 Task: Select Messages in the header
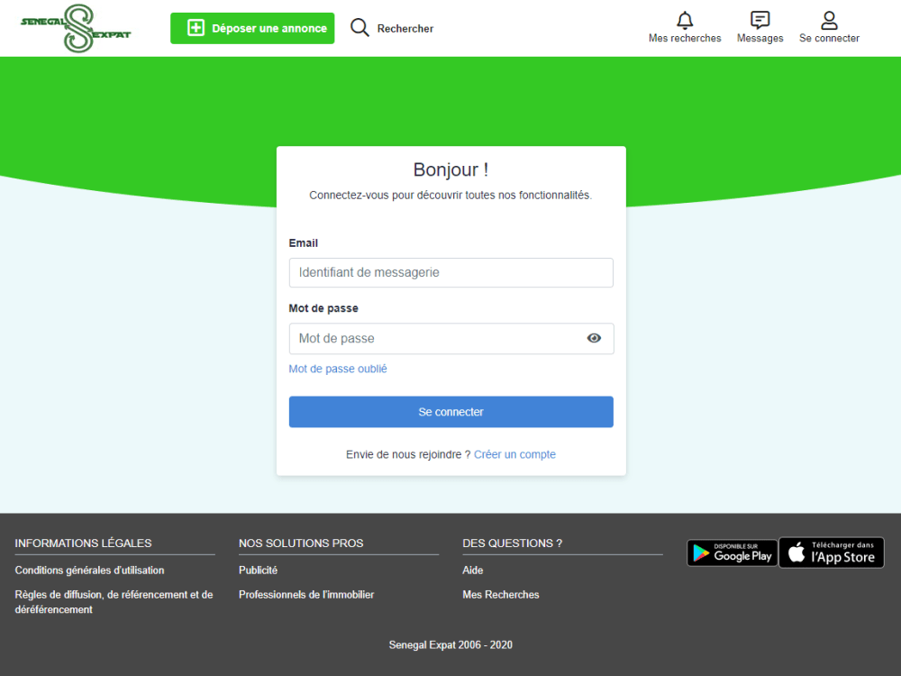760,39
